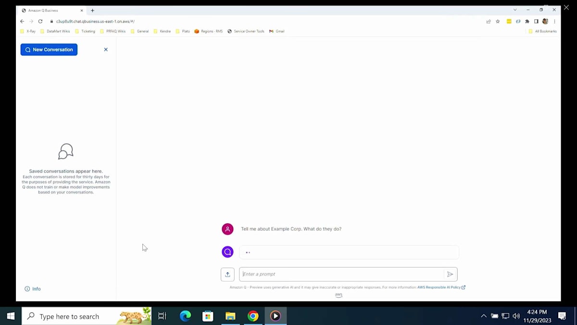
Task: Click the send prompt arrow icon
Action: click(450, 274)
